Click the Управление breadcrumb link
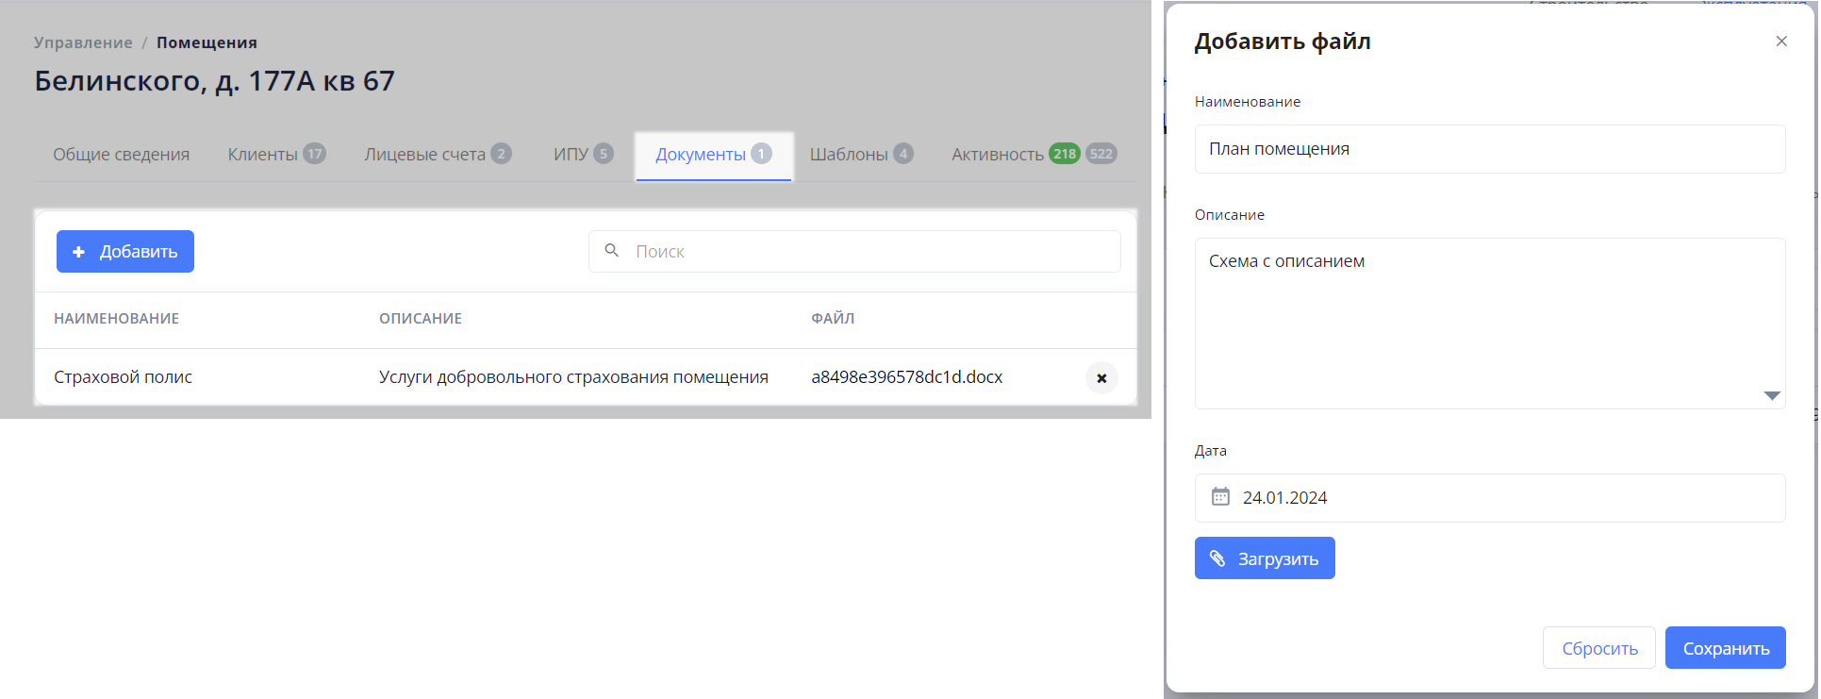Screen dimensions: 1821x699 [x=83, y=42]
